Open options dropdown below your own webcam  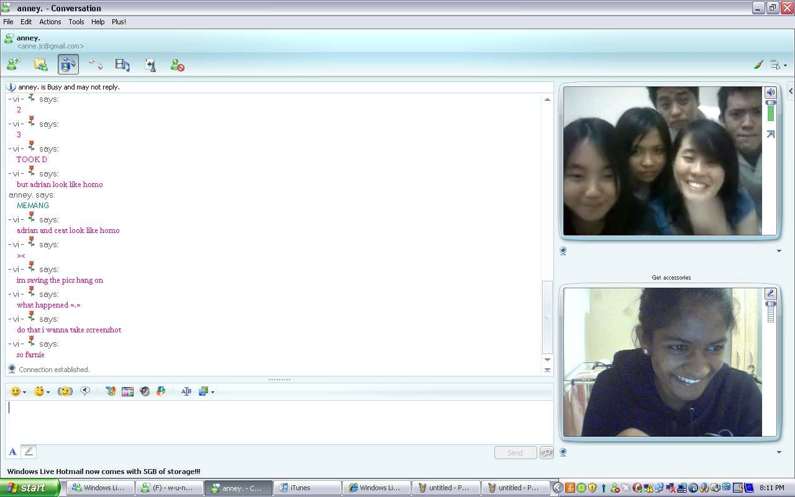[779, 452]
